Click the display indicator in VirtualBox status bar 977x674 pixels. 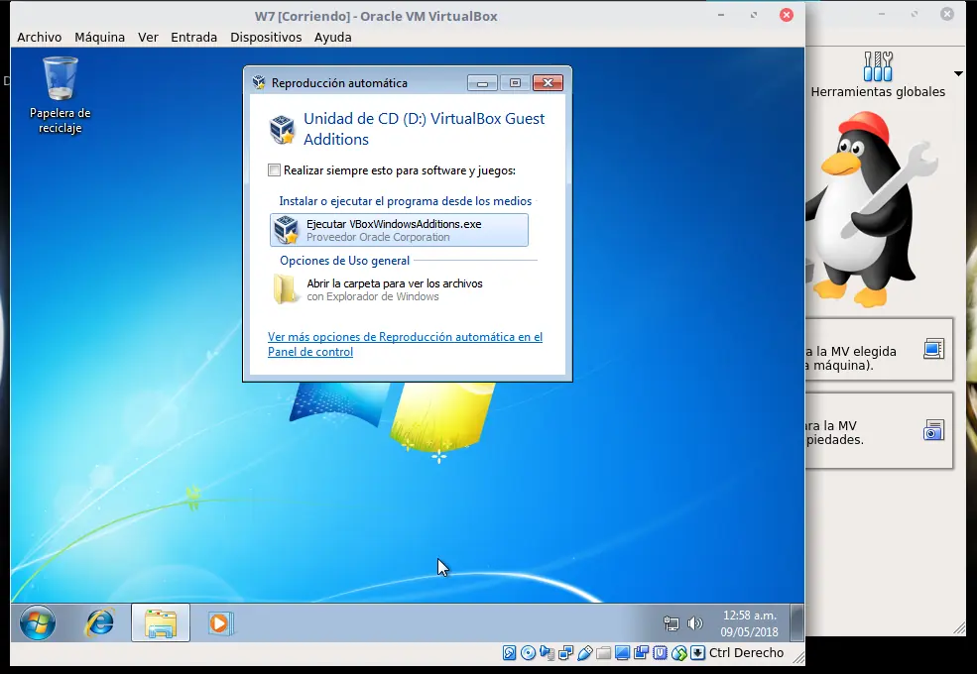click(622, 653)
